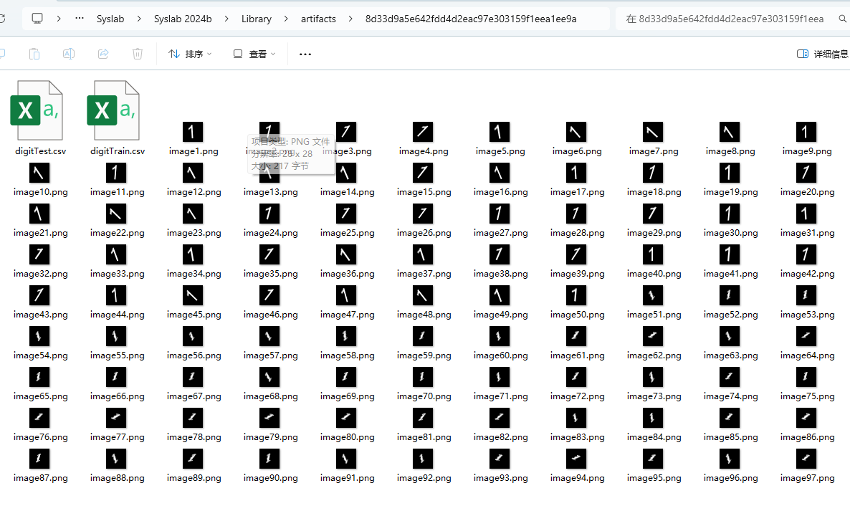Click the delete trash icon
The image size is (850, 516).
(x=138, y=54)
